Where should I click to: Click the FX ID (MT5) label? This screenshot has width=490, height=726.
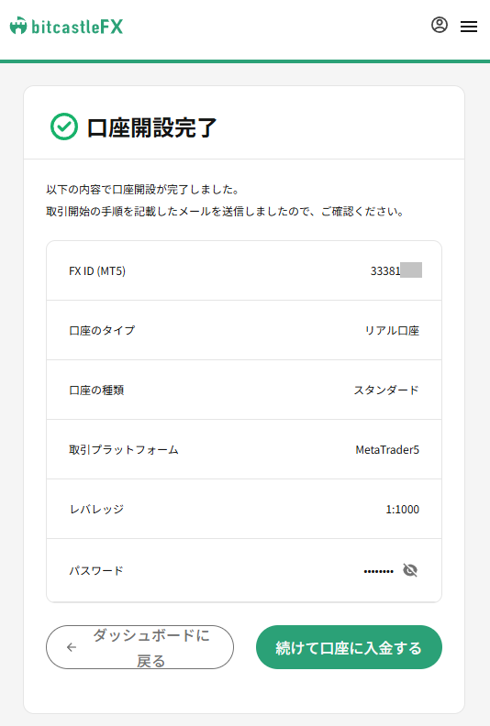point(97,270)
